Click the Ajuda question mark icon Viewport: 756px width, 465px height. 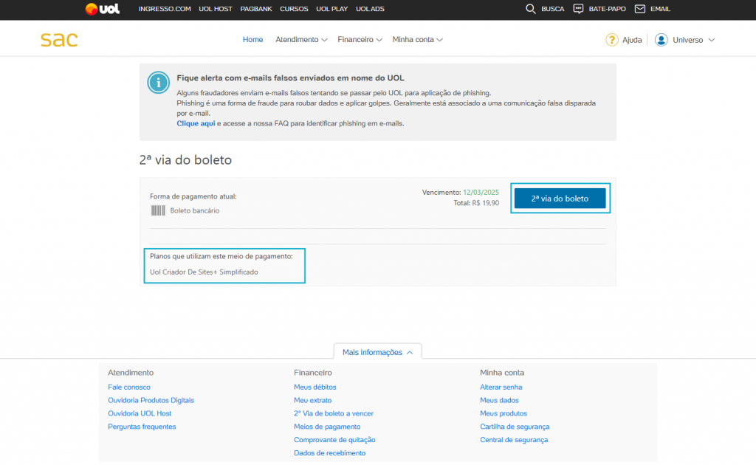click(612, 40)
